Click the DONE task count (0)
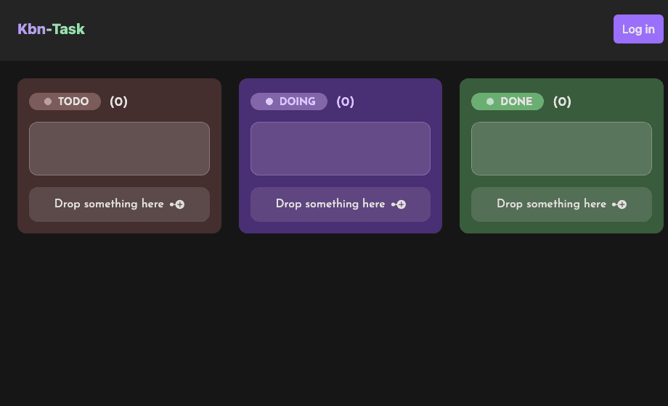Screen dimensions: 668x406 (x=562, y=101)
